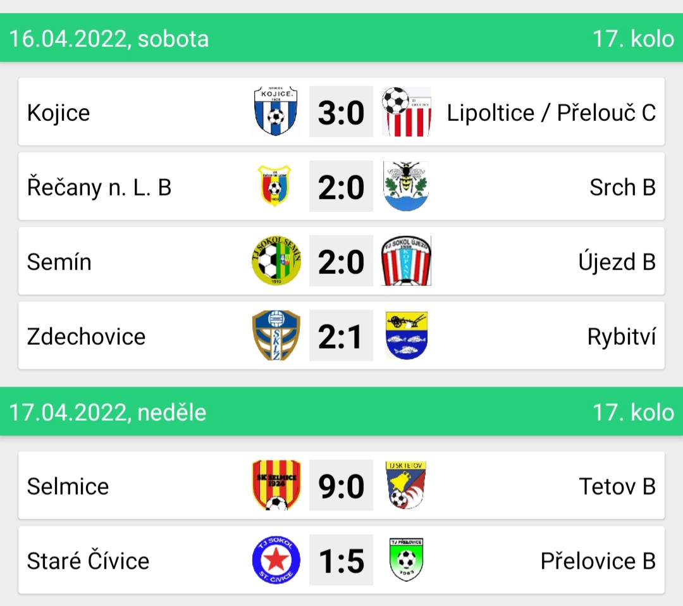Image resolution: width=683 pixels, height=606 pixels.
Task: Tap the Lipoltice red-striped club logo
Action: click(x=407, y=111)
